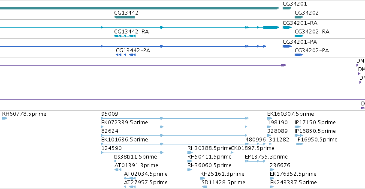Select EP13755.3prime EST label
The image size is (365, 189).
tap(266, 157)
